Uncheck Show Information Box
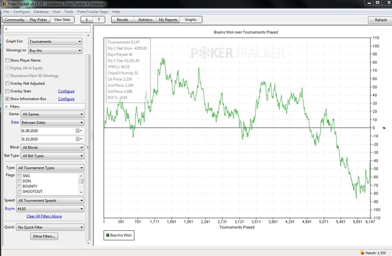This screenshot has height=256, width=392. [x=7, y=99]
